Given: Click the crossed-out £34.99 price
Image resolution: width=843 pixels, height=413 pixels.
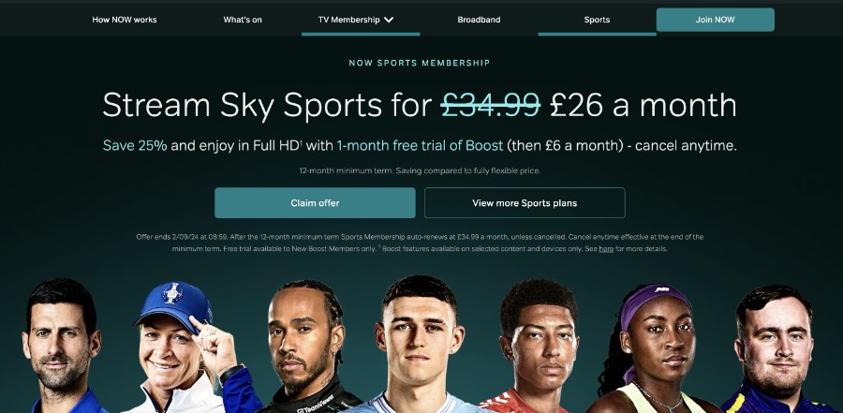Looking at the screenshot, I should [x=490, y=104].
